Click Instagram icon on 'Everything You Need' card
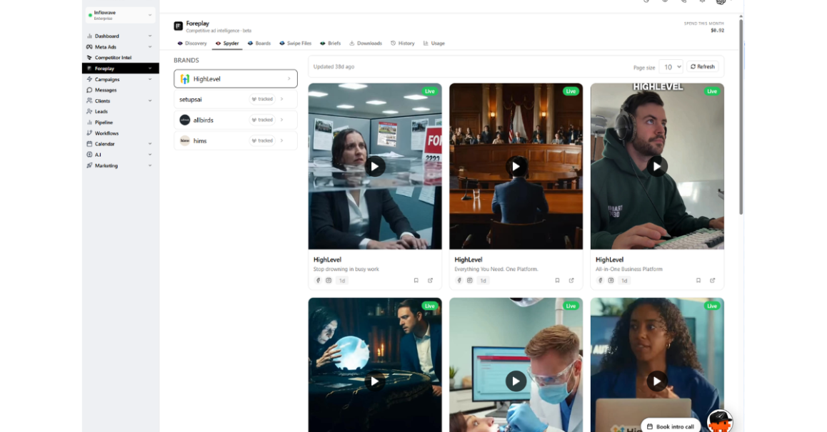 [469, 280]
